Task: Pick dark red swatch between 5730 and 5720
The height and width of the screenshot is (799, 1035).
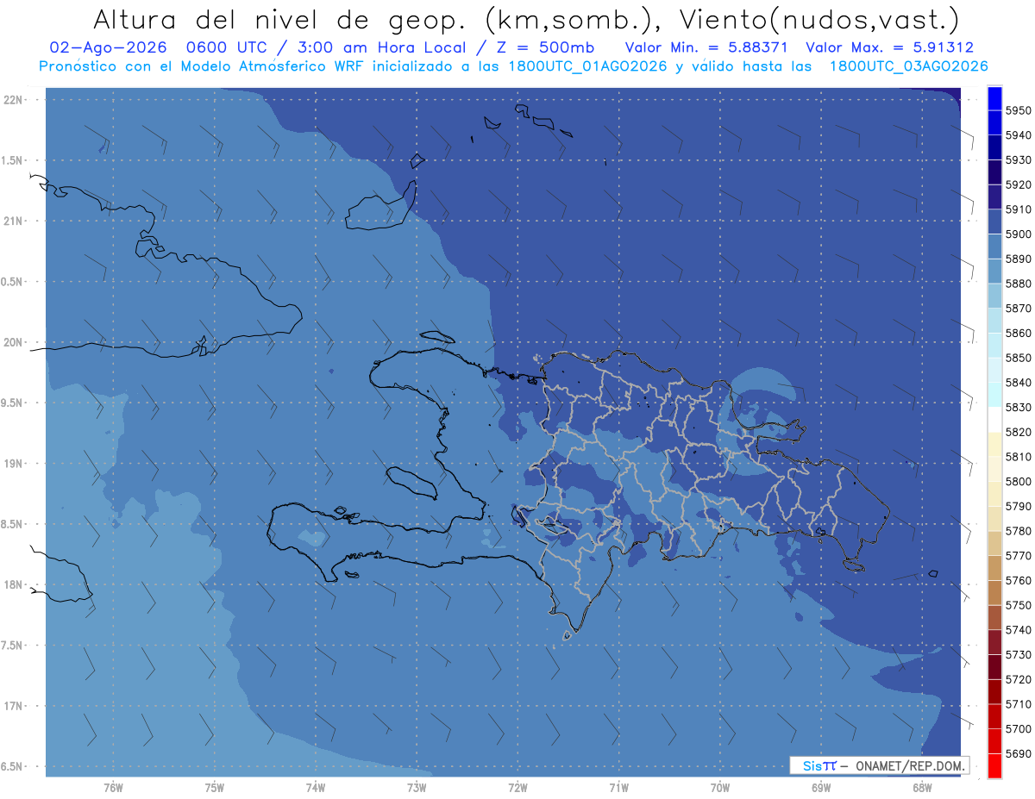Action: click(x=994, y=667)
